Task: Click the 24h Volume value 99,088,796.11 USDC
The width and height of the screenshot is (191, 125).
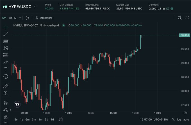Action: tap(97, 9)
